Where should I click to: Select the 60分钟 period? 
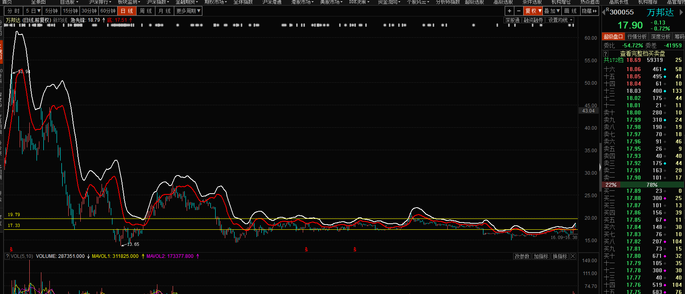point(108,11)
